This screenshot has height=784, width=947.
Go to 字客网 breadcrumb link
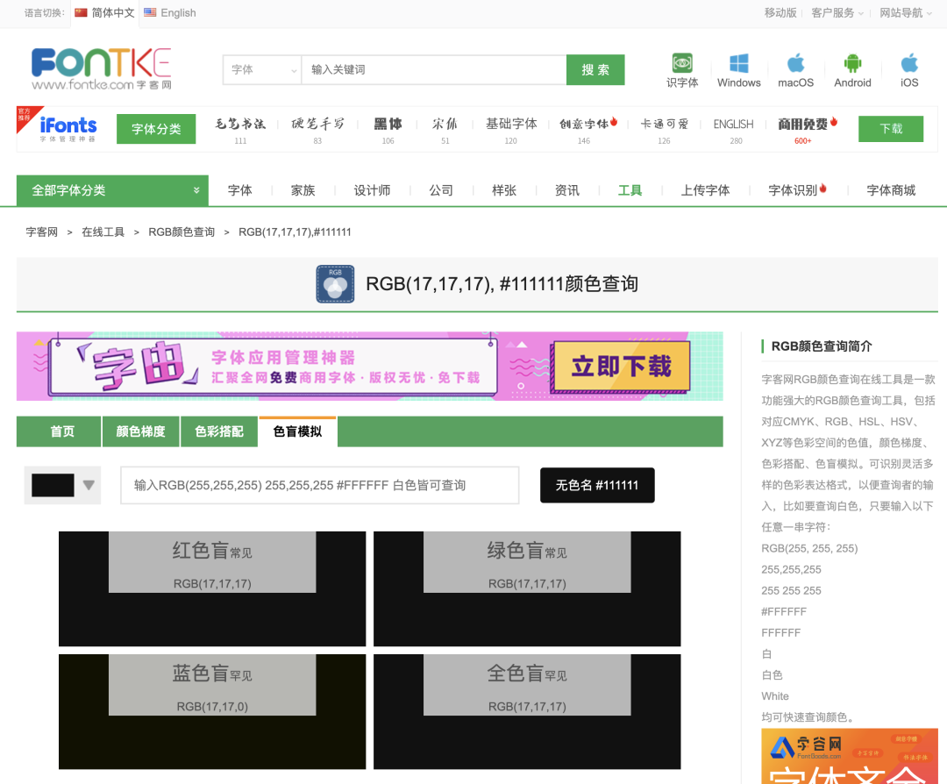point(42,232)
